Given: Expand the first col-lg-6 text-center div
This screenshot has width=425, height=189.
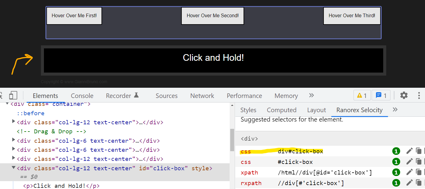Looking at the screenshot, I should [14, 141].
